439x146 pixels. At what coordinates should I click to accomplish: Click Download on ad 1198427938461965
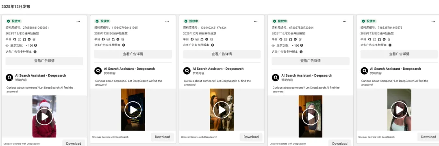162,137
